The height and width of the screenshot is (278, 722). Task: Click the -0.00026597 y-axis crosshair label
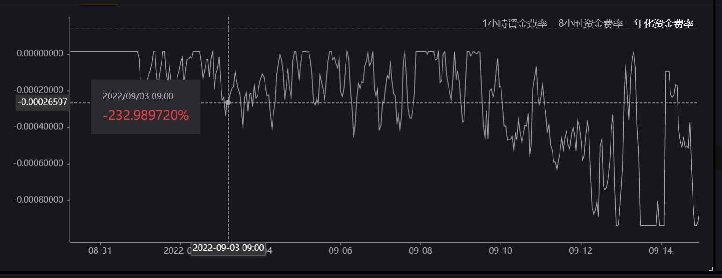tap(43, 102)
